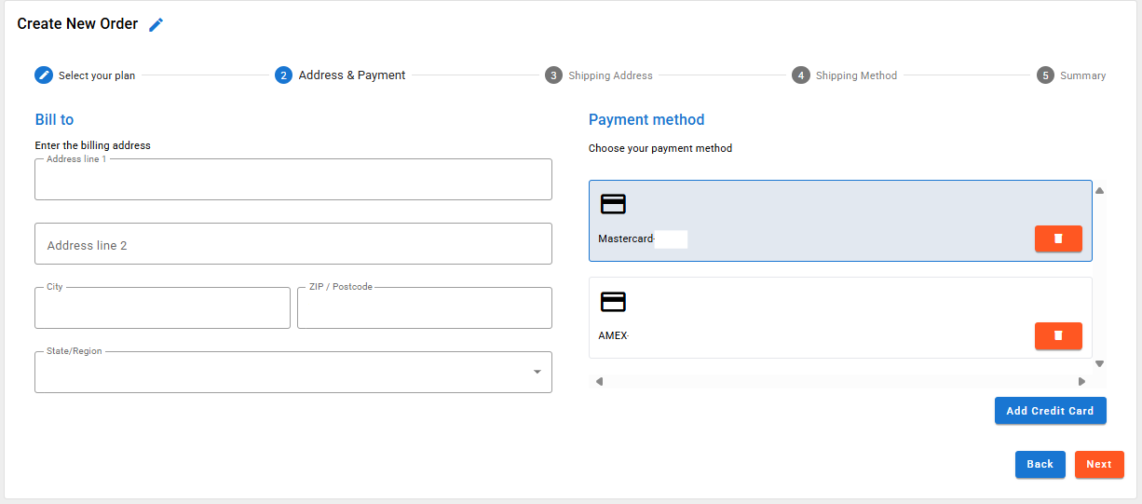This screenshot has width=1142, height=504.
Task: Proceed with the Next button
Action: click(1098, 464)
